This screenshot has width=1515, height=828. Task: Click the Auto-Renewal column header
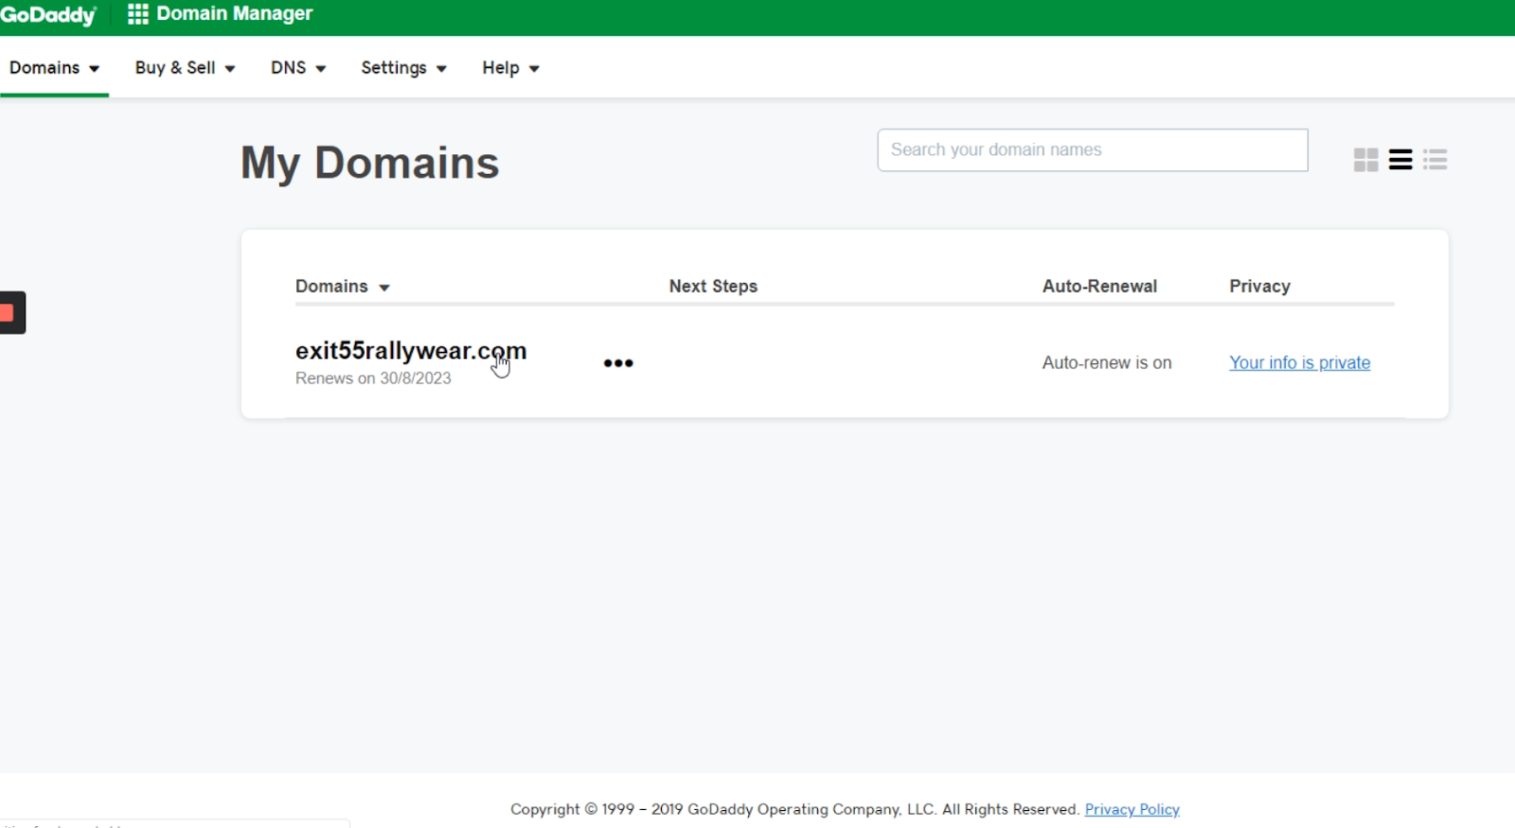click(x=1099, y=287)
